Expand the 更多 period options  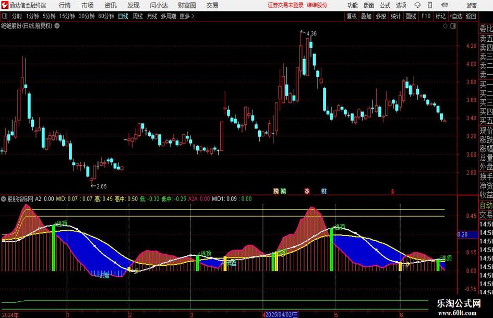tap(187, 16)
